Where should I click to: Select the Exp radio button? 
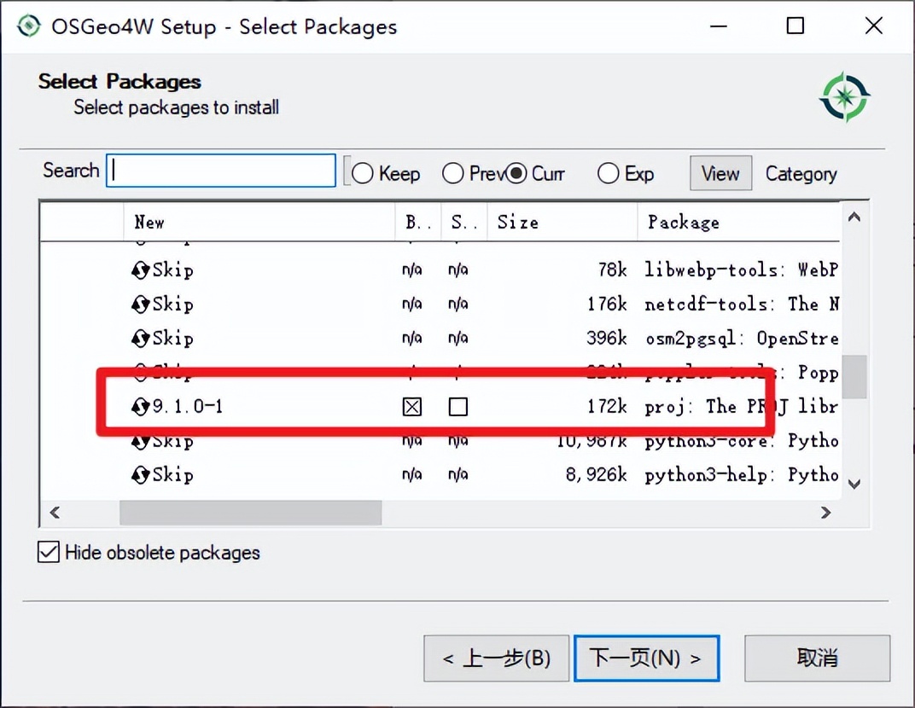coord(608,173)
